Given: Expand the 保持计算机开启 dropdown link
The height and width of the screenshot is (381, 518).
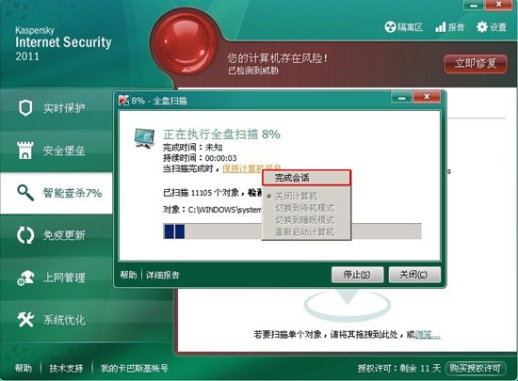Looking at the screenshot, I should point(251,168).
